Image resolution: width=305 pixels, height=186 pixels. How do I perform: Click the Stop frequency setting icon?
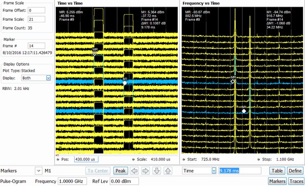pos(259,160)
